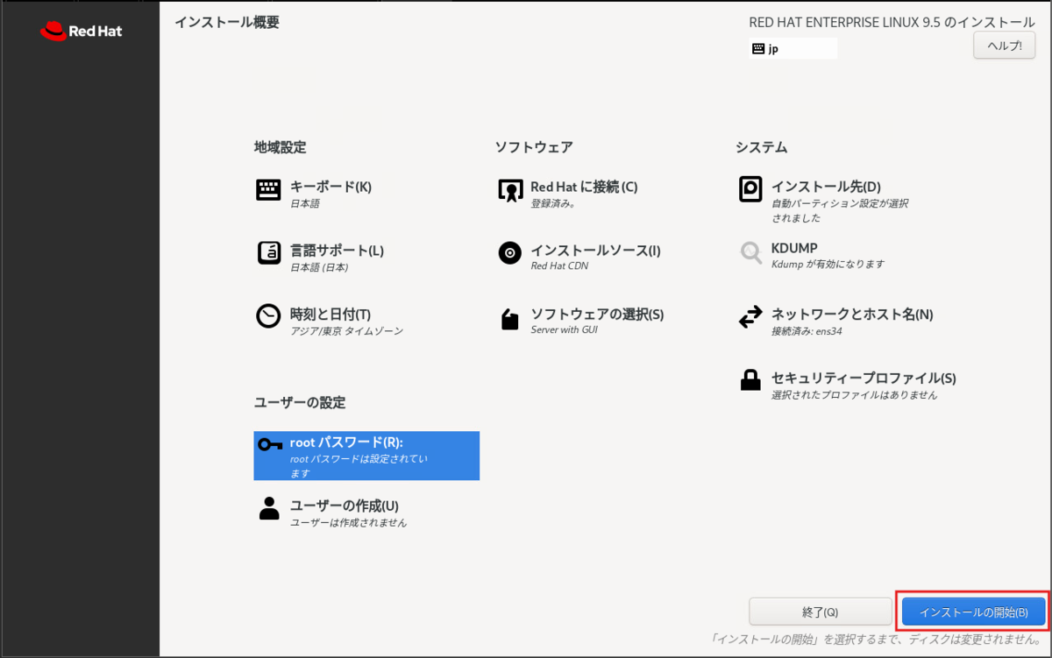Click the ヘルプ! button
Image resolution: width=1052 pixels, height=658 pixels.
click(1004, 46)
